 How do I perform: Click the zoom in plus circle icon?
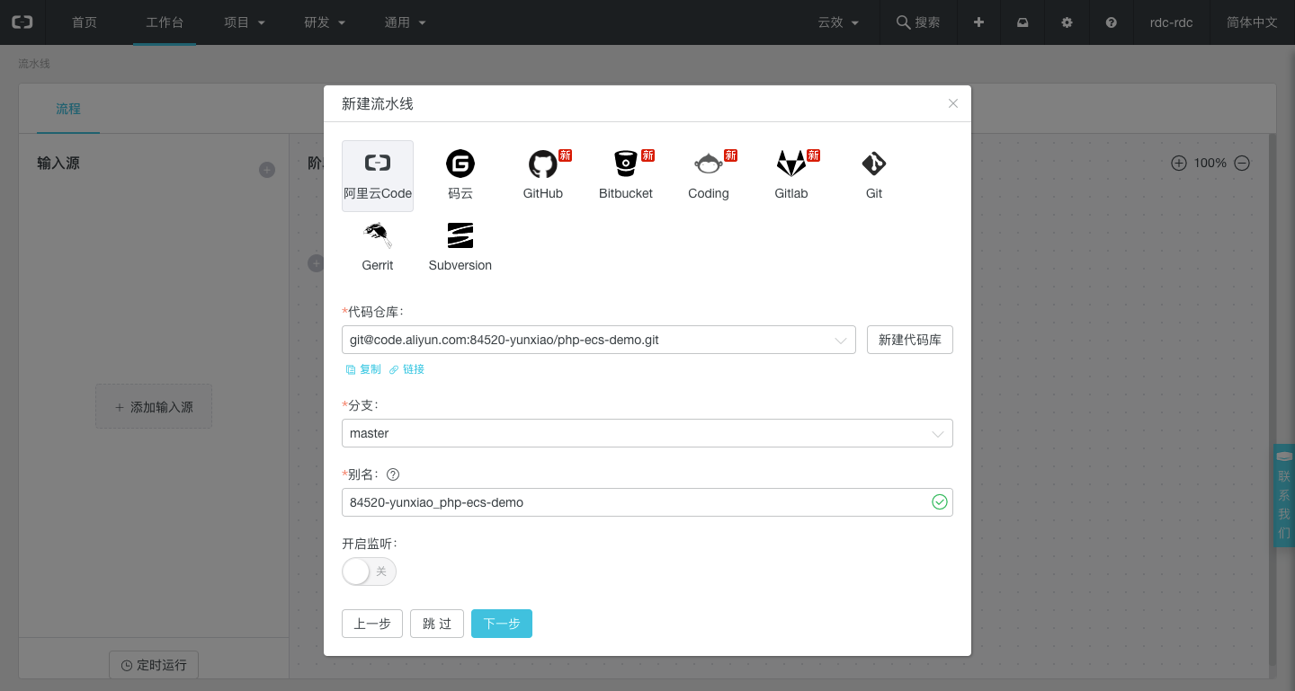[x=1179, y=163]
